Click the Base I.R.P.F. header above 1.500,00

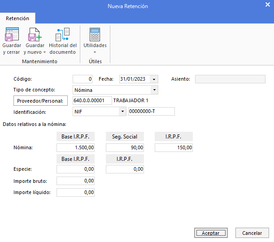click(75, 137)
